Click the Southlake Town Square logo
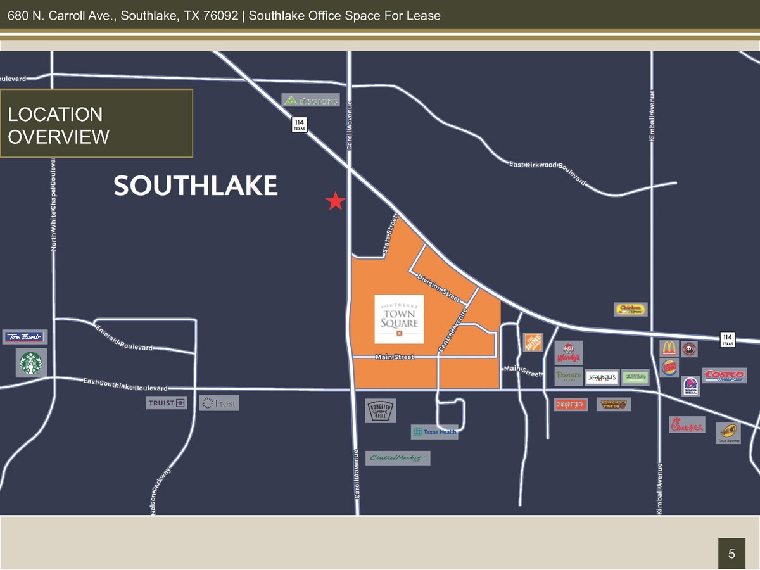760x570 pixels. [x=399, y=319]
